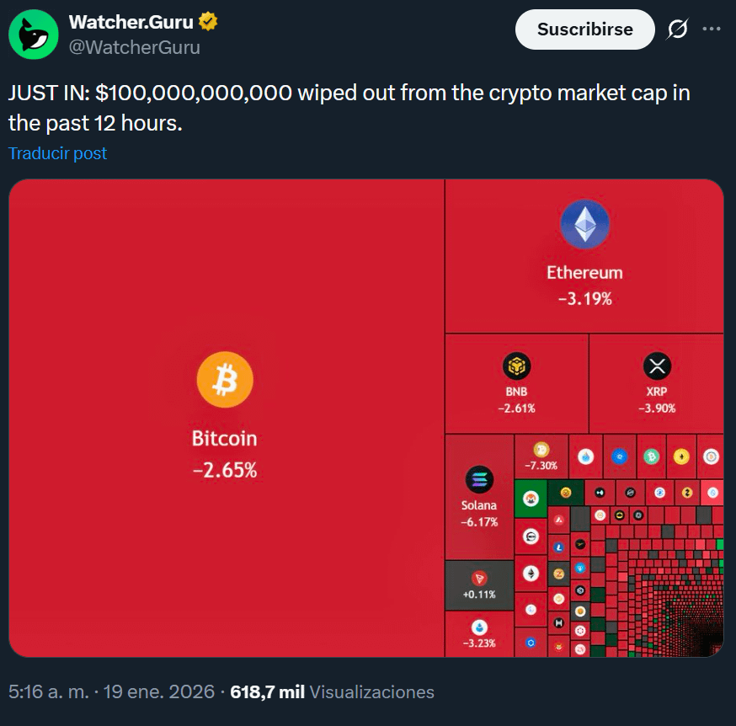
Task: Click the Traducir post link
Action: coord(58,153)
